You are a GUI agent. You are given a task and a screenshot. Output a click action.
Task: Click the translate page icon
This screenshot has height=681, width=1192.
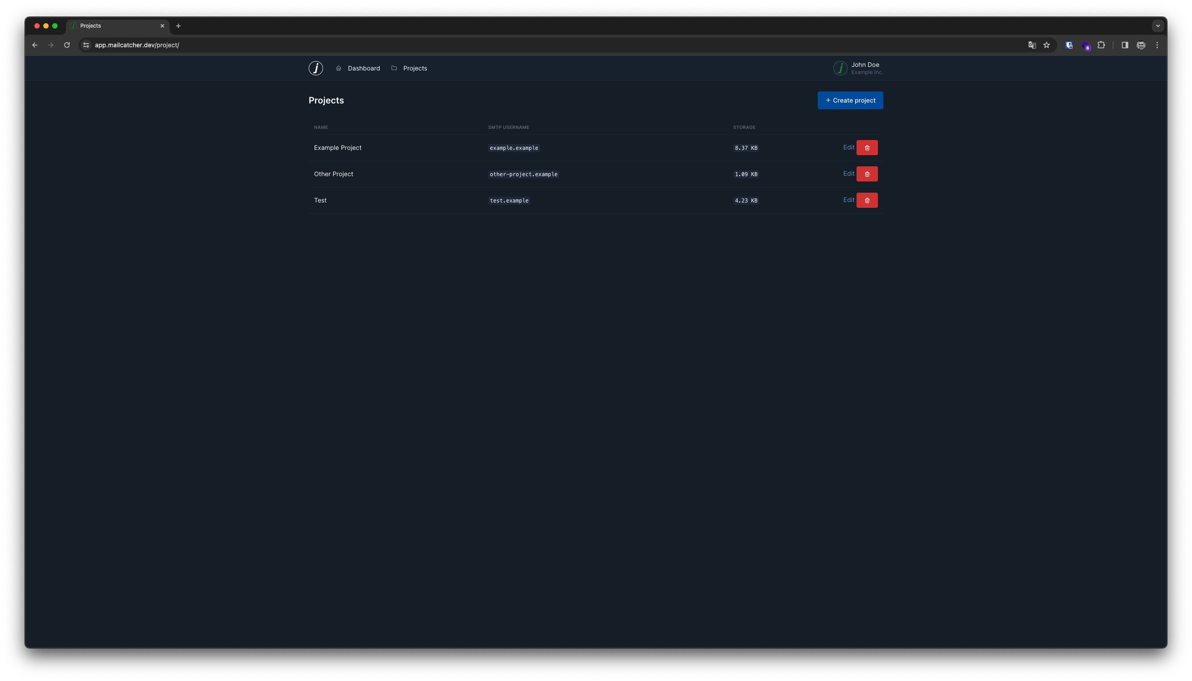[1032, 45]
